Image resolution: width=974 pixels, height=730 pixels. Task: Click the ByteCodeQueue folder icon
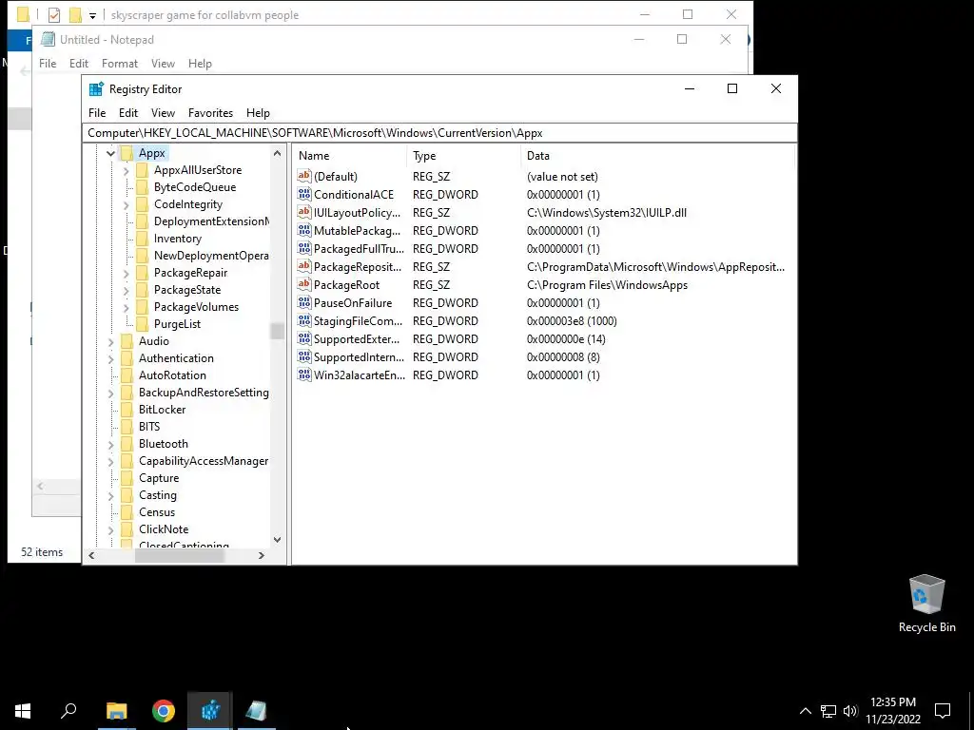143,187
